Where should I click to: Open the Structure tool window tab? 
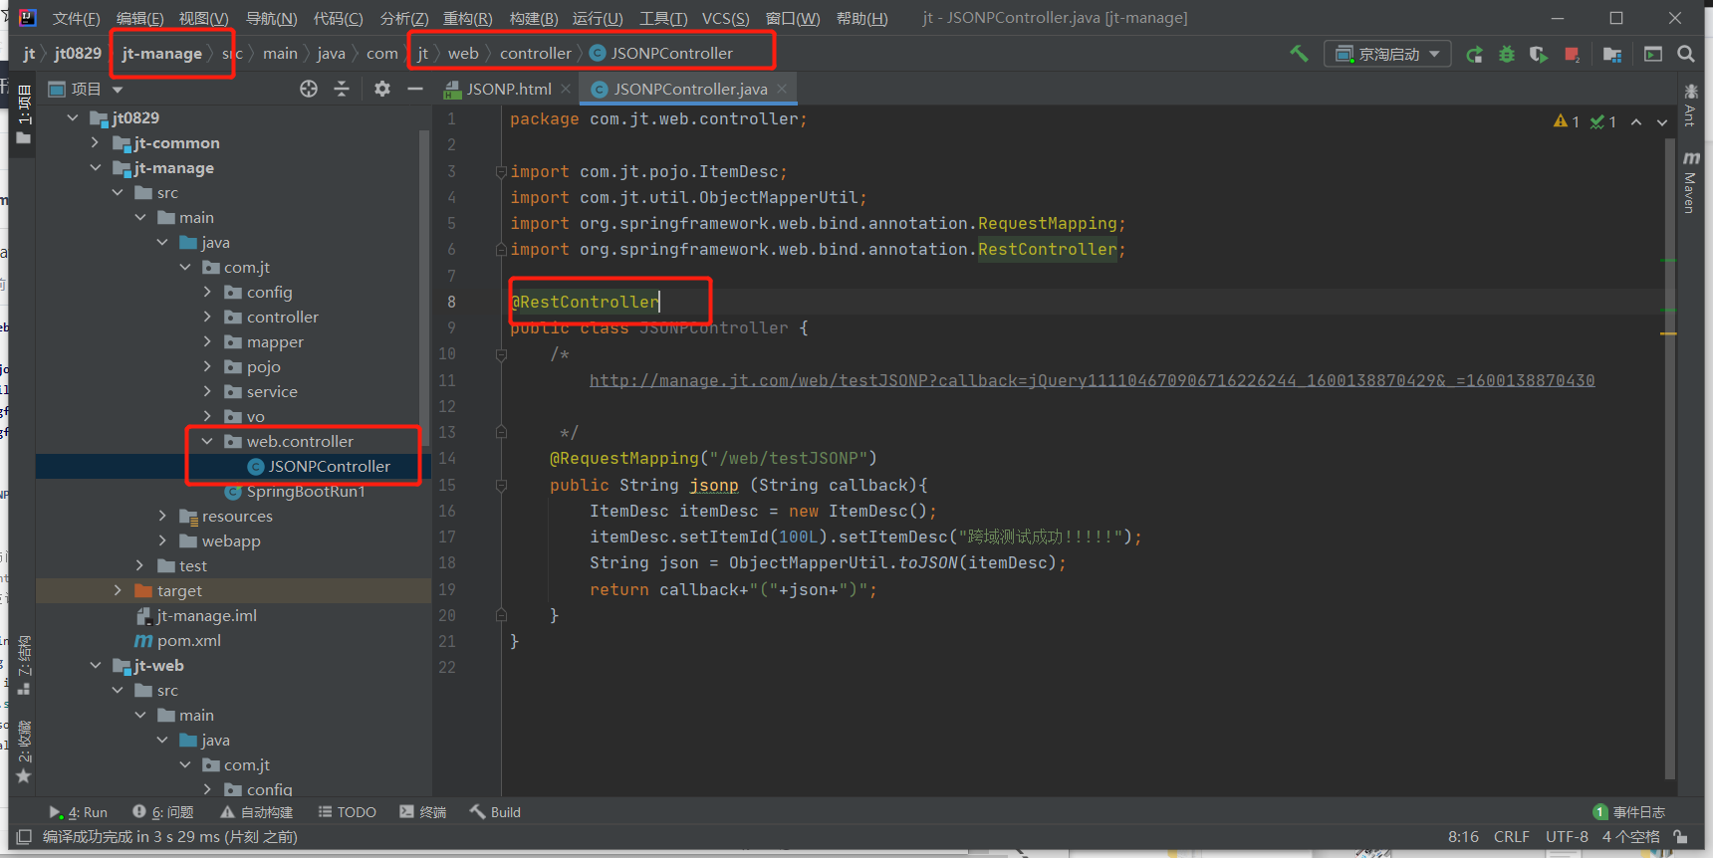click(x=24, y=664)
